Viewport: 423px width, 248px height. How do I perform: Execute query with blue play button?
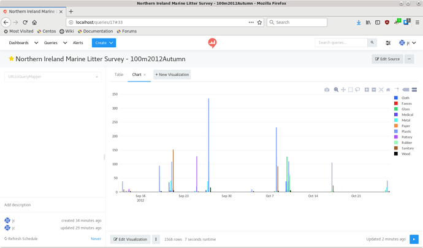414,239
